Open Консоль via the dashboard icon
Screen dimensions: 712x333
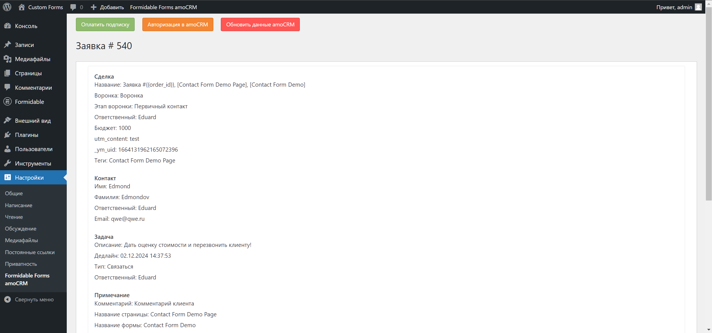pos(8,26)
